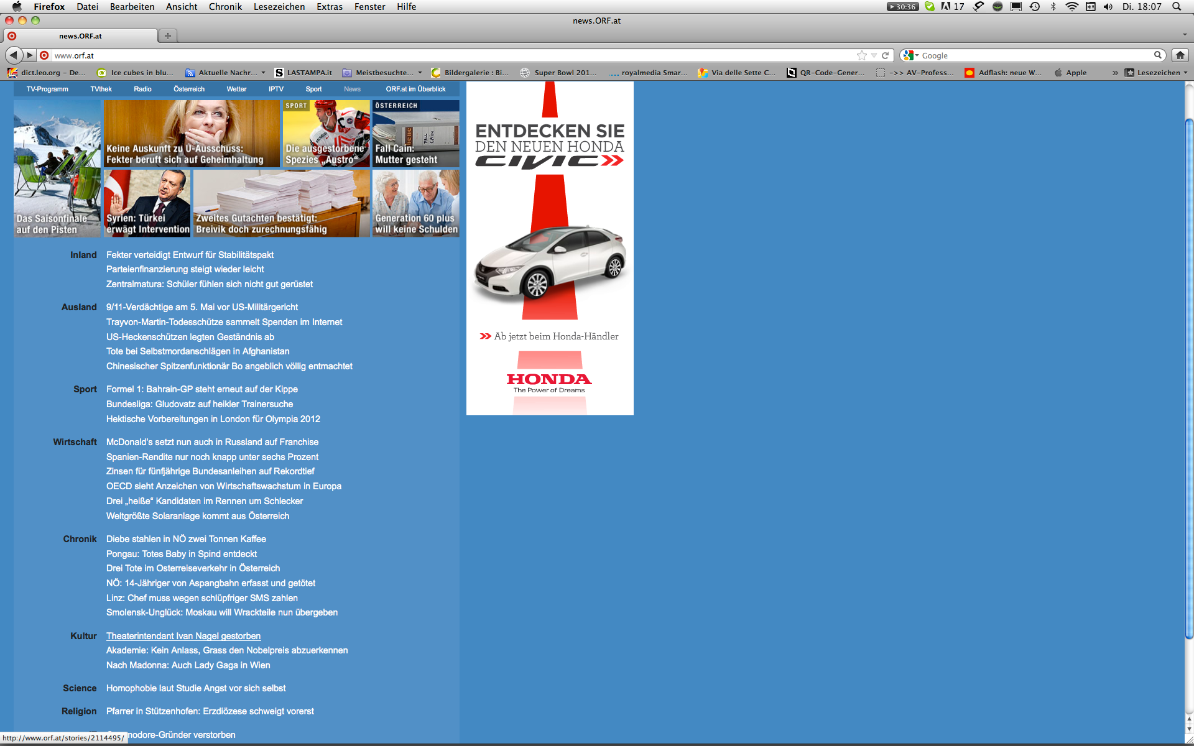Open headline Theaterintendant Ivan Nagel gestorben
The height and width of the screenshot is (746, 1194).
183,636
